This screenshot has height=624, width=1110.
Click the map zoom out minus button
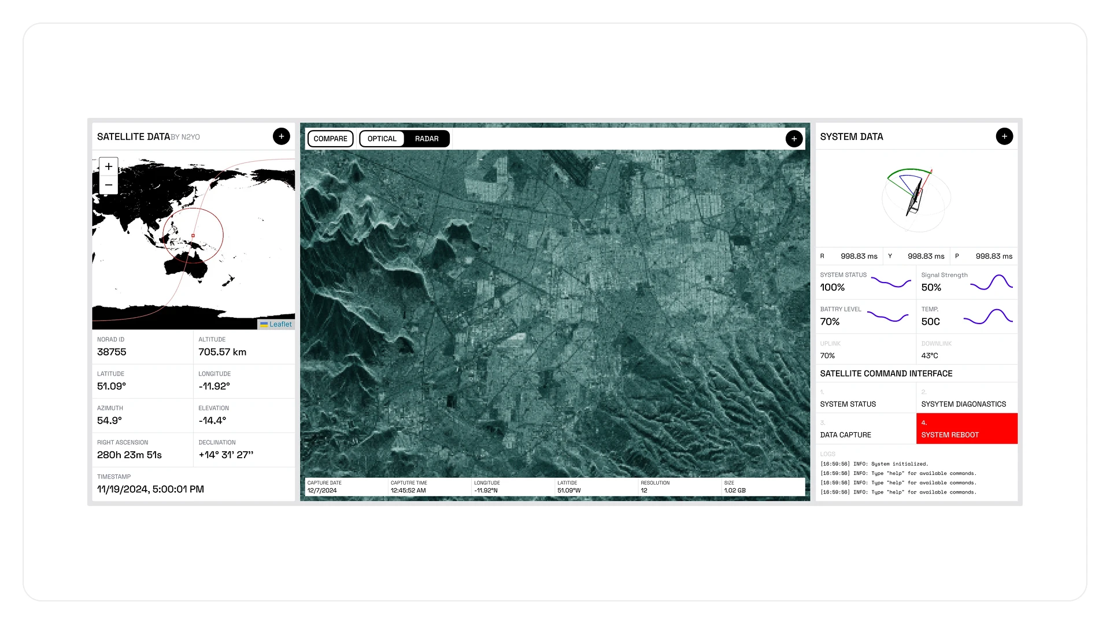click(x=109, y=185)
